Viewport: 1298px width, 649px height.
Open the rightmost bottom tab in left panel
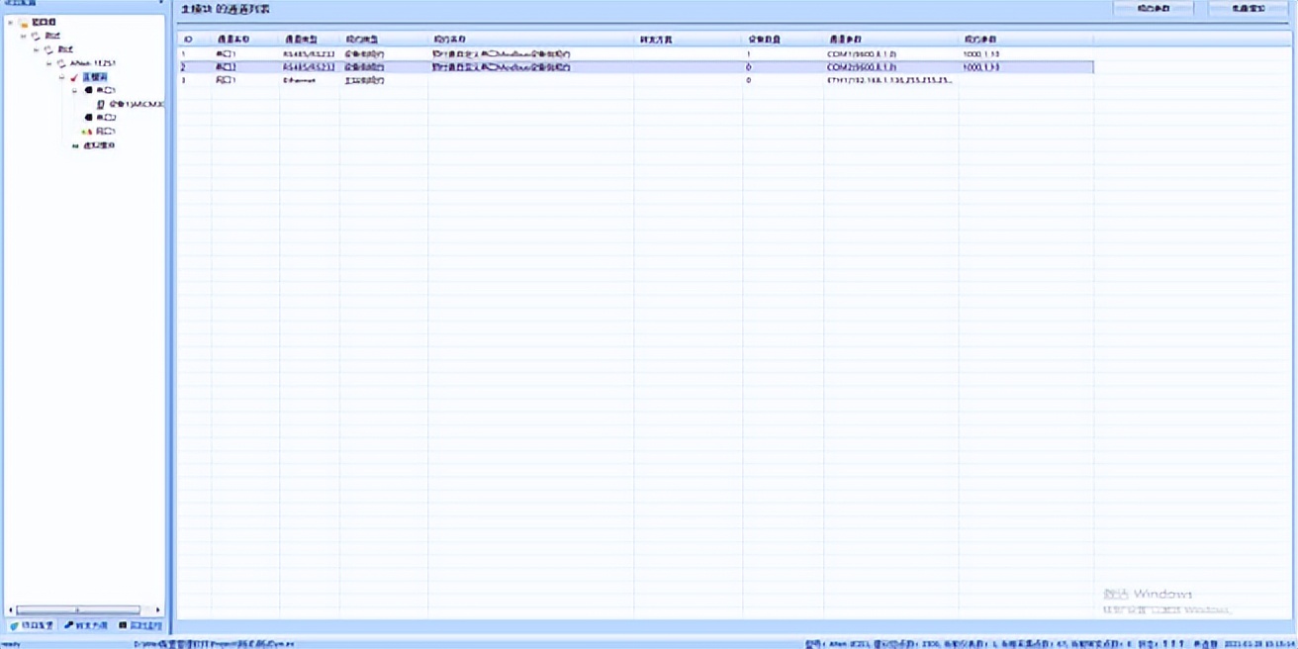140,625
